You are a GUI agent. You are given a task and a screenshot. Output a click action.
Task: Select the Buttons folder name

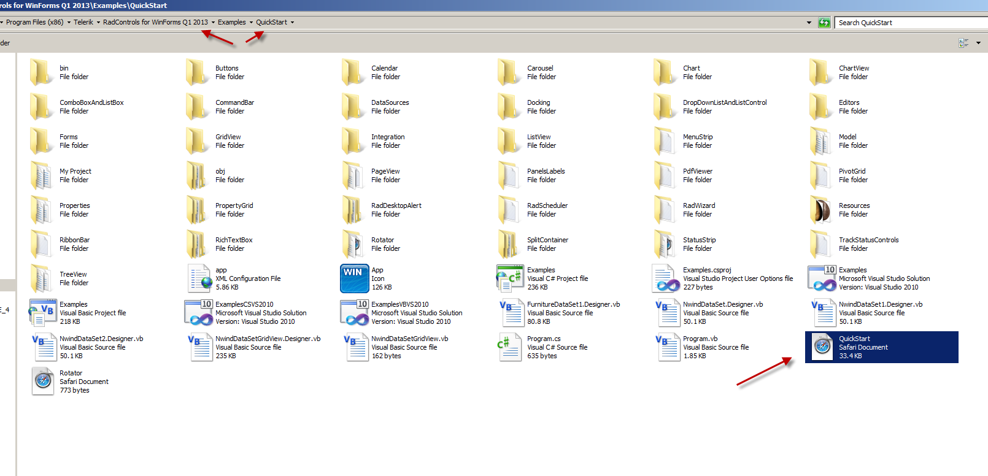(x=227, y=68)
